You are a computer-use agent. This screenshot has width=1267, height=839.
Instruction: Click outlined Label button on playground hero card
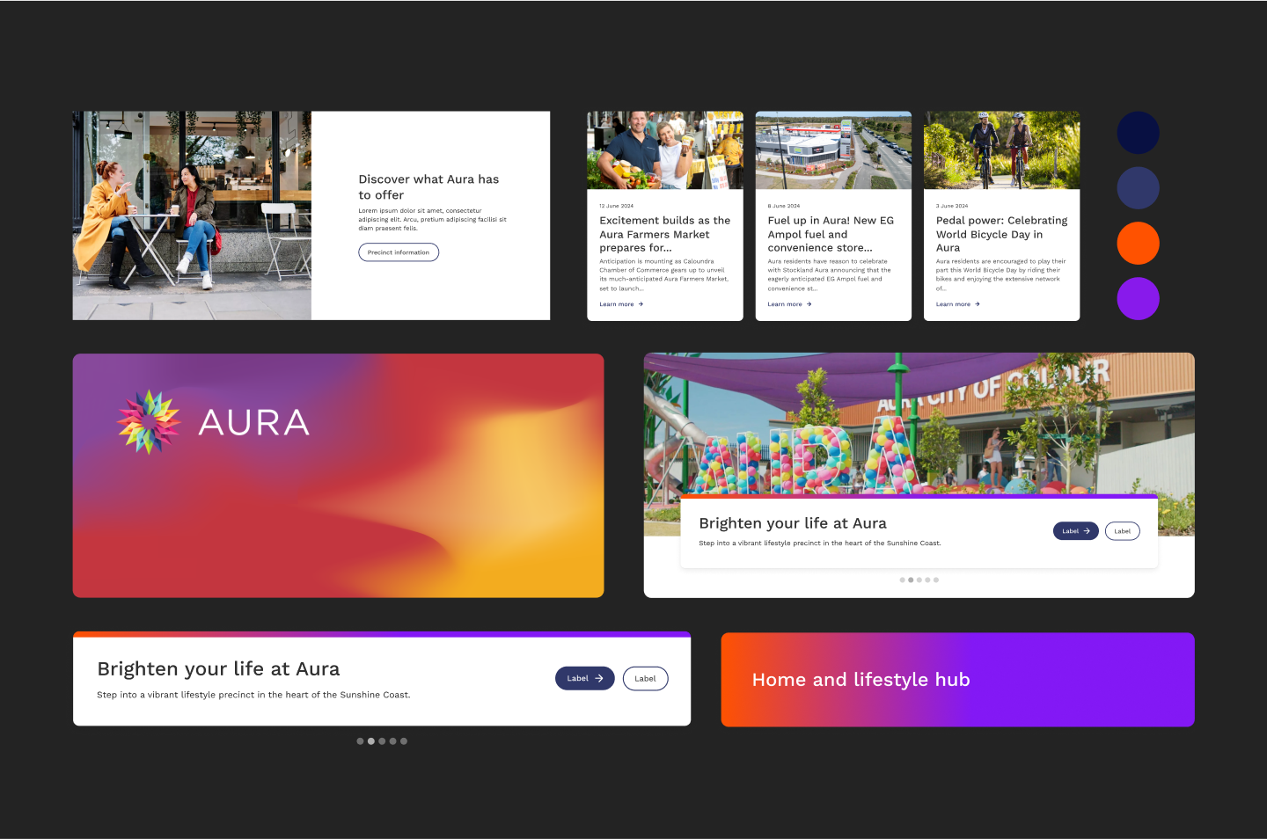pos(1122,531)
